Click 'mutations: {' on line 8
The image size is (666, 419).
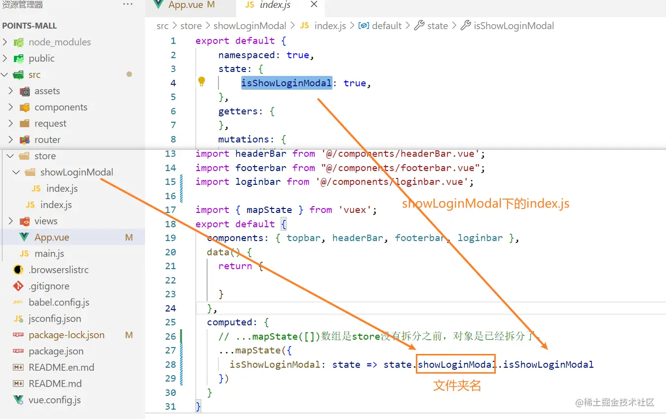point(252,139)
